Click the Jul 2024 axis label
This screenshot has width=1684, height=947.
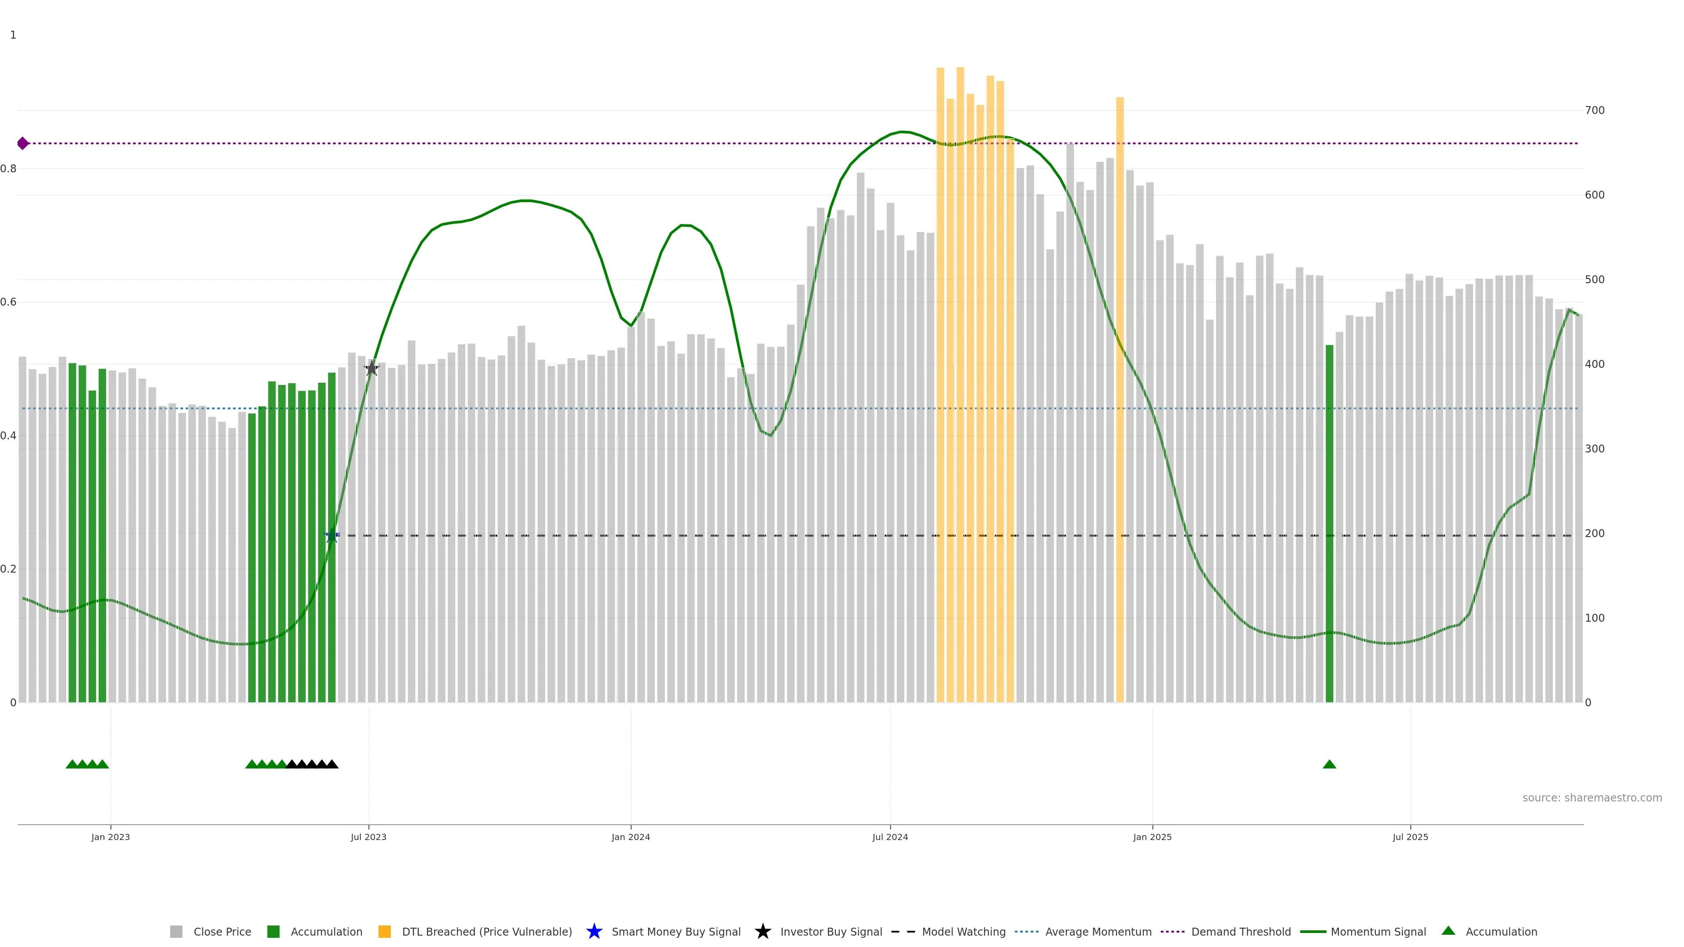point(890,837)
